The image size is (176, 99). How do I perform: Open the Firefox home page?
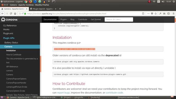click(x=15, y=13)
